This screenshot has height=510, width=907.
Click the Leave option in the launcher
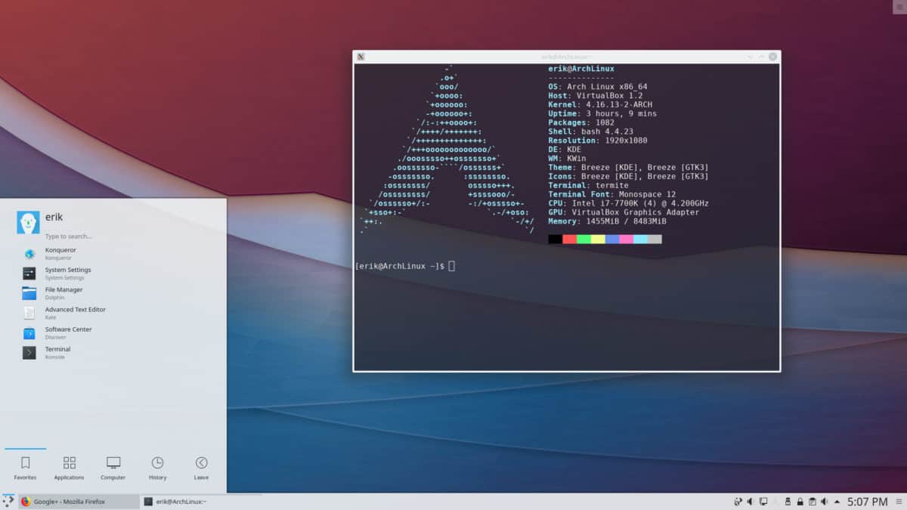point(200,467)
